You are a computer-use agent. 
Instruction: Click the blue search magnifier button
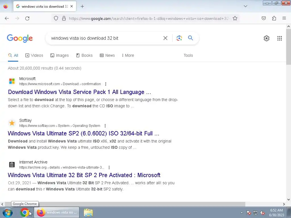pos(190,38)
